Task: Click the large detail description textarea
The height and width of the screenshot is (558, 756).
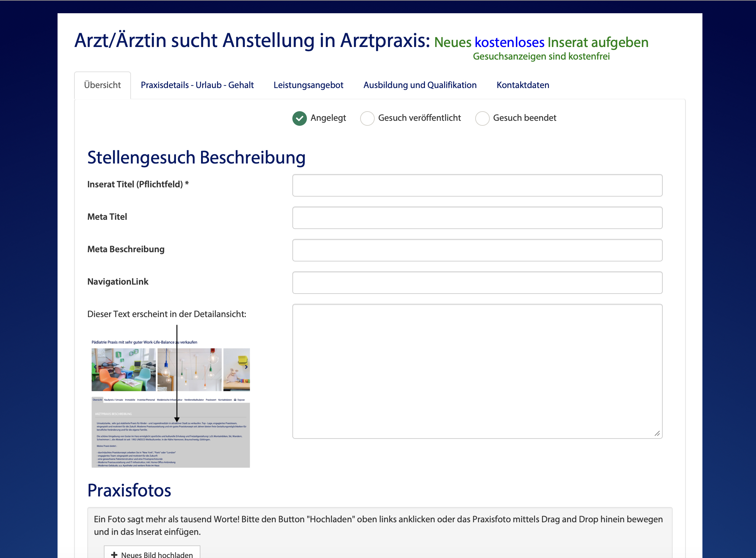Action: [477, 371]
